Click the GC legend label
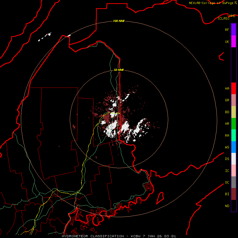This screenshot has height=238, width=238. (227, 182)
